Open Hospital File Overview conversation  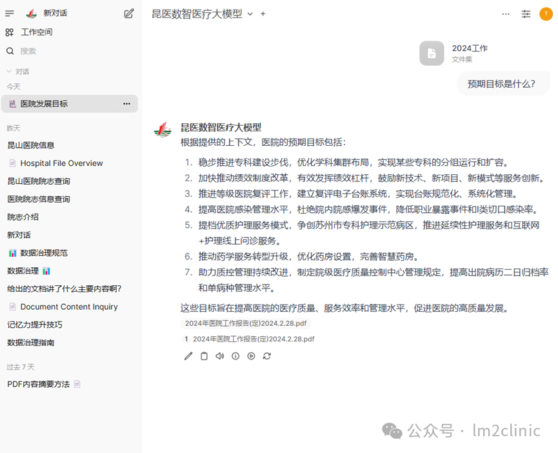61,163
